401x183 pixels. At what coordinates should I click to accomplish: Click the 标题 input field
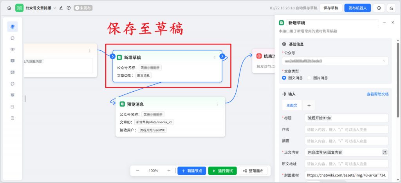347,118
